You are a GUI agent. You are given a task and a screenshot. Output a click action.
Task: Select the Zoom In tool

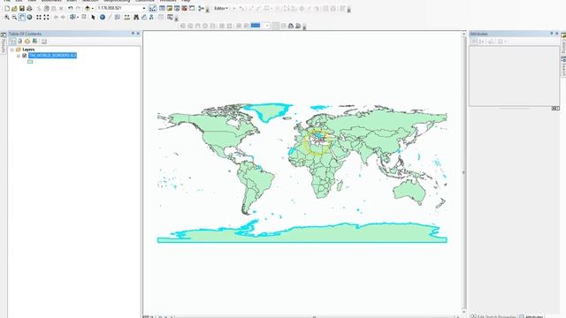[7, 17]
